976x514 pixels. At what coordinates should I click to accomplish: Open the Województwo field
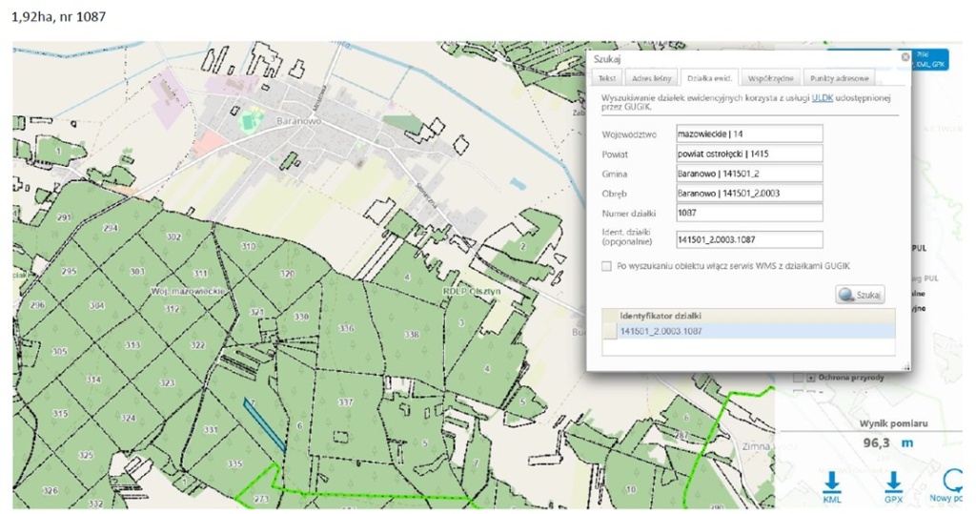(748, 132)
